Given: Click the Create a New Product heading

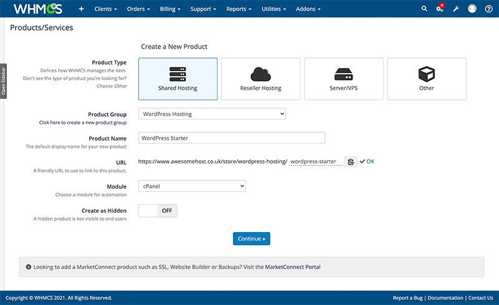Looking at the screenshot, I should click(x=174, y=47).
